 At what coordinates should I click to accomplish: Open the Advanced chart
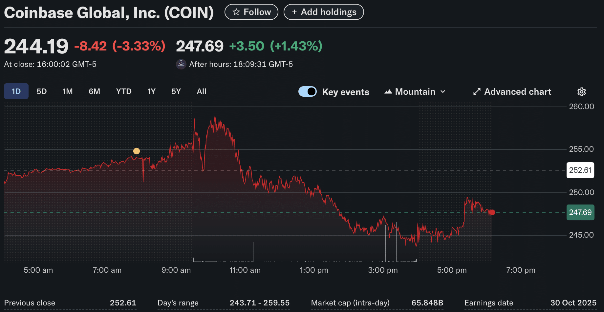(x=518, y=91)
